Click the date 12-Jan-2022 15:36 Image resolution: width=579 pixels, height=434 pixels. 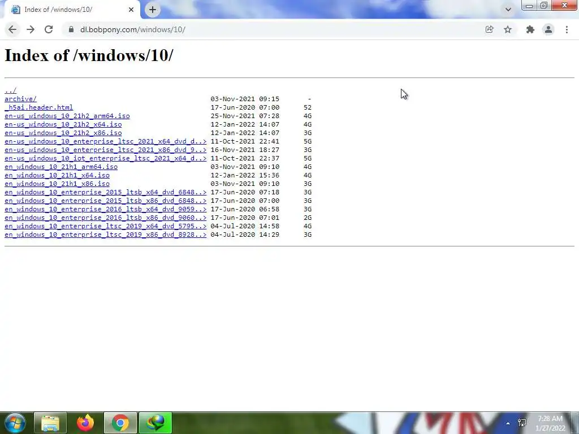click(245, 175)
